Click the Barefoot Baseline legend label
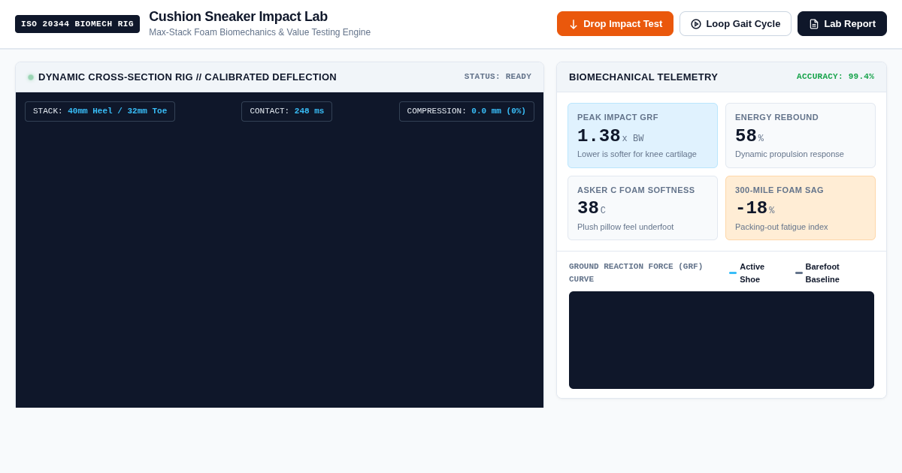 pyautogui.click(x=822, y=273)
